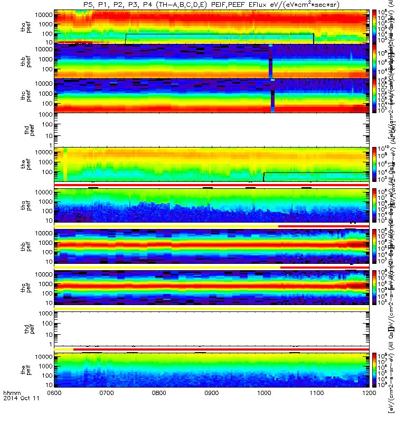Click inside the tha peef electron spectrogram
396x423 pixels.
(x=212, y=26)
